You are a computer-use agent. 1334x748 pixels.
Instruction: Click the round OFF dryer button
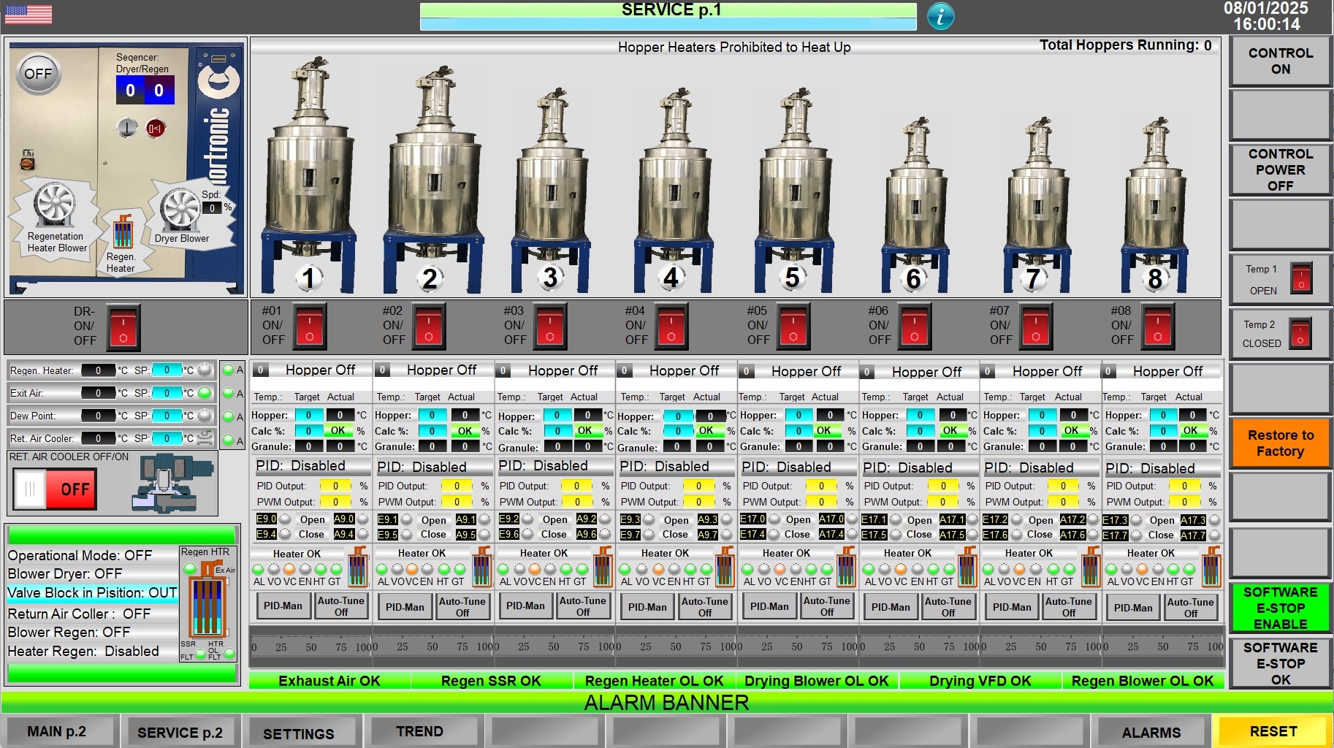pyautogui.click(x=39, y=74)
